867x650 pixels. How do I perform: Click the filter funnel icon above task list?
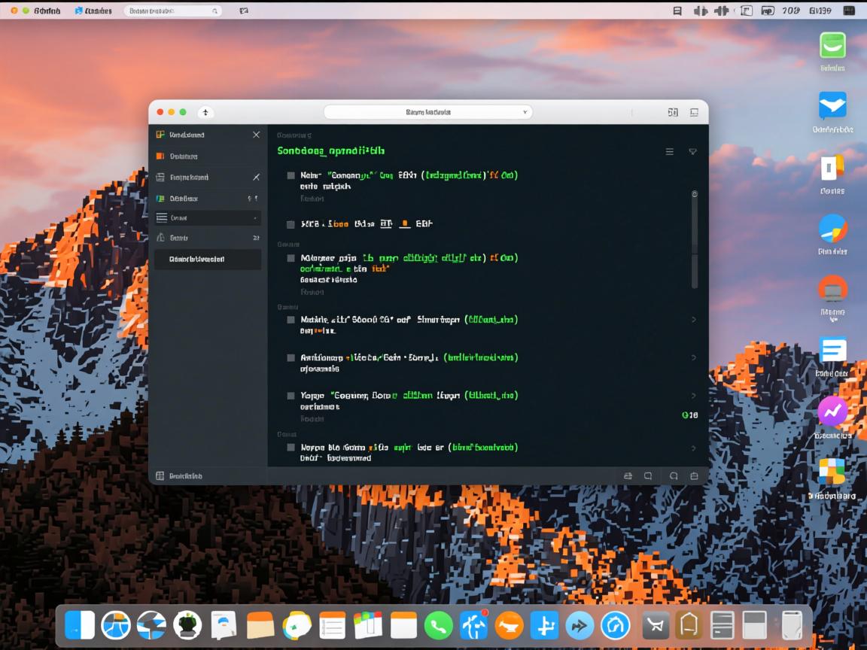692,152
